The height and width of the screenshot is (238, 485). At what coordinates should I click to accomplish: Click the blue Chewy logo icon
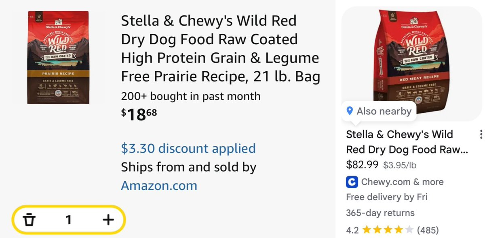352,182
